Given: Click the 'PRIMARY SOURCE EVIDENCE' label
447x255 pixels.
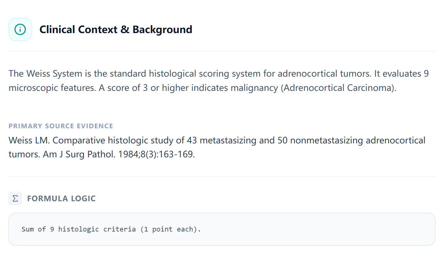Looking at the screenshot, I should [60, 126].
